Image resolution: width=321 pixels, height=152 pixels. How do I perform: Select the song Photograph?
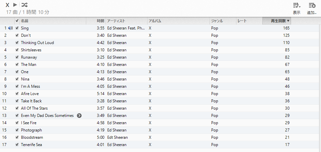pos(31,130)
